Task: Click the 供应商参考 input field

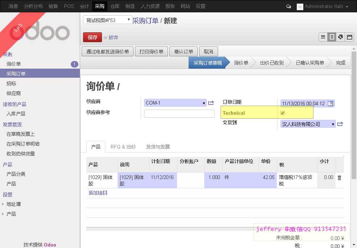Action: click(x=179, y=114)
